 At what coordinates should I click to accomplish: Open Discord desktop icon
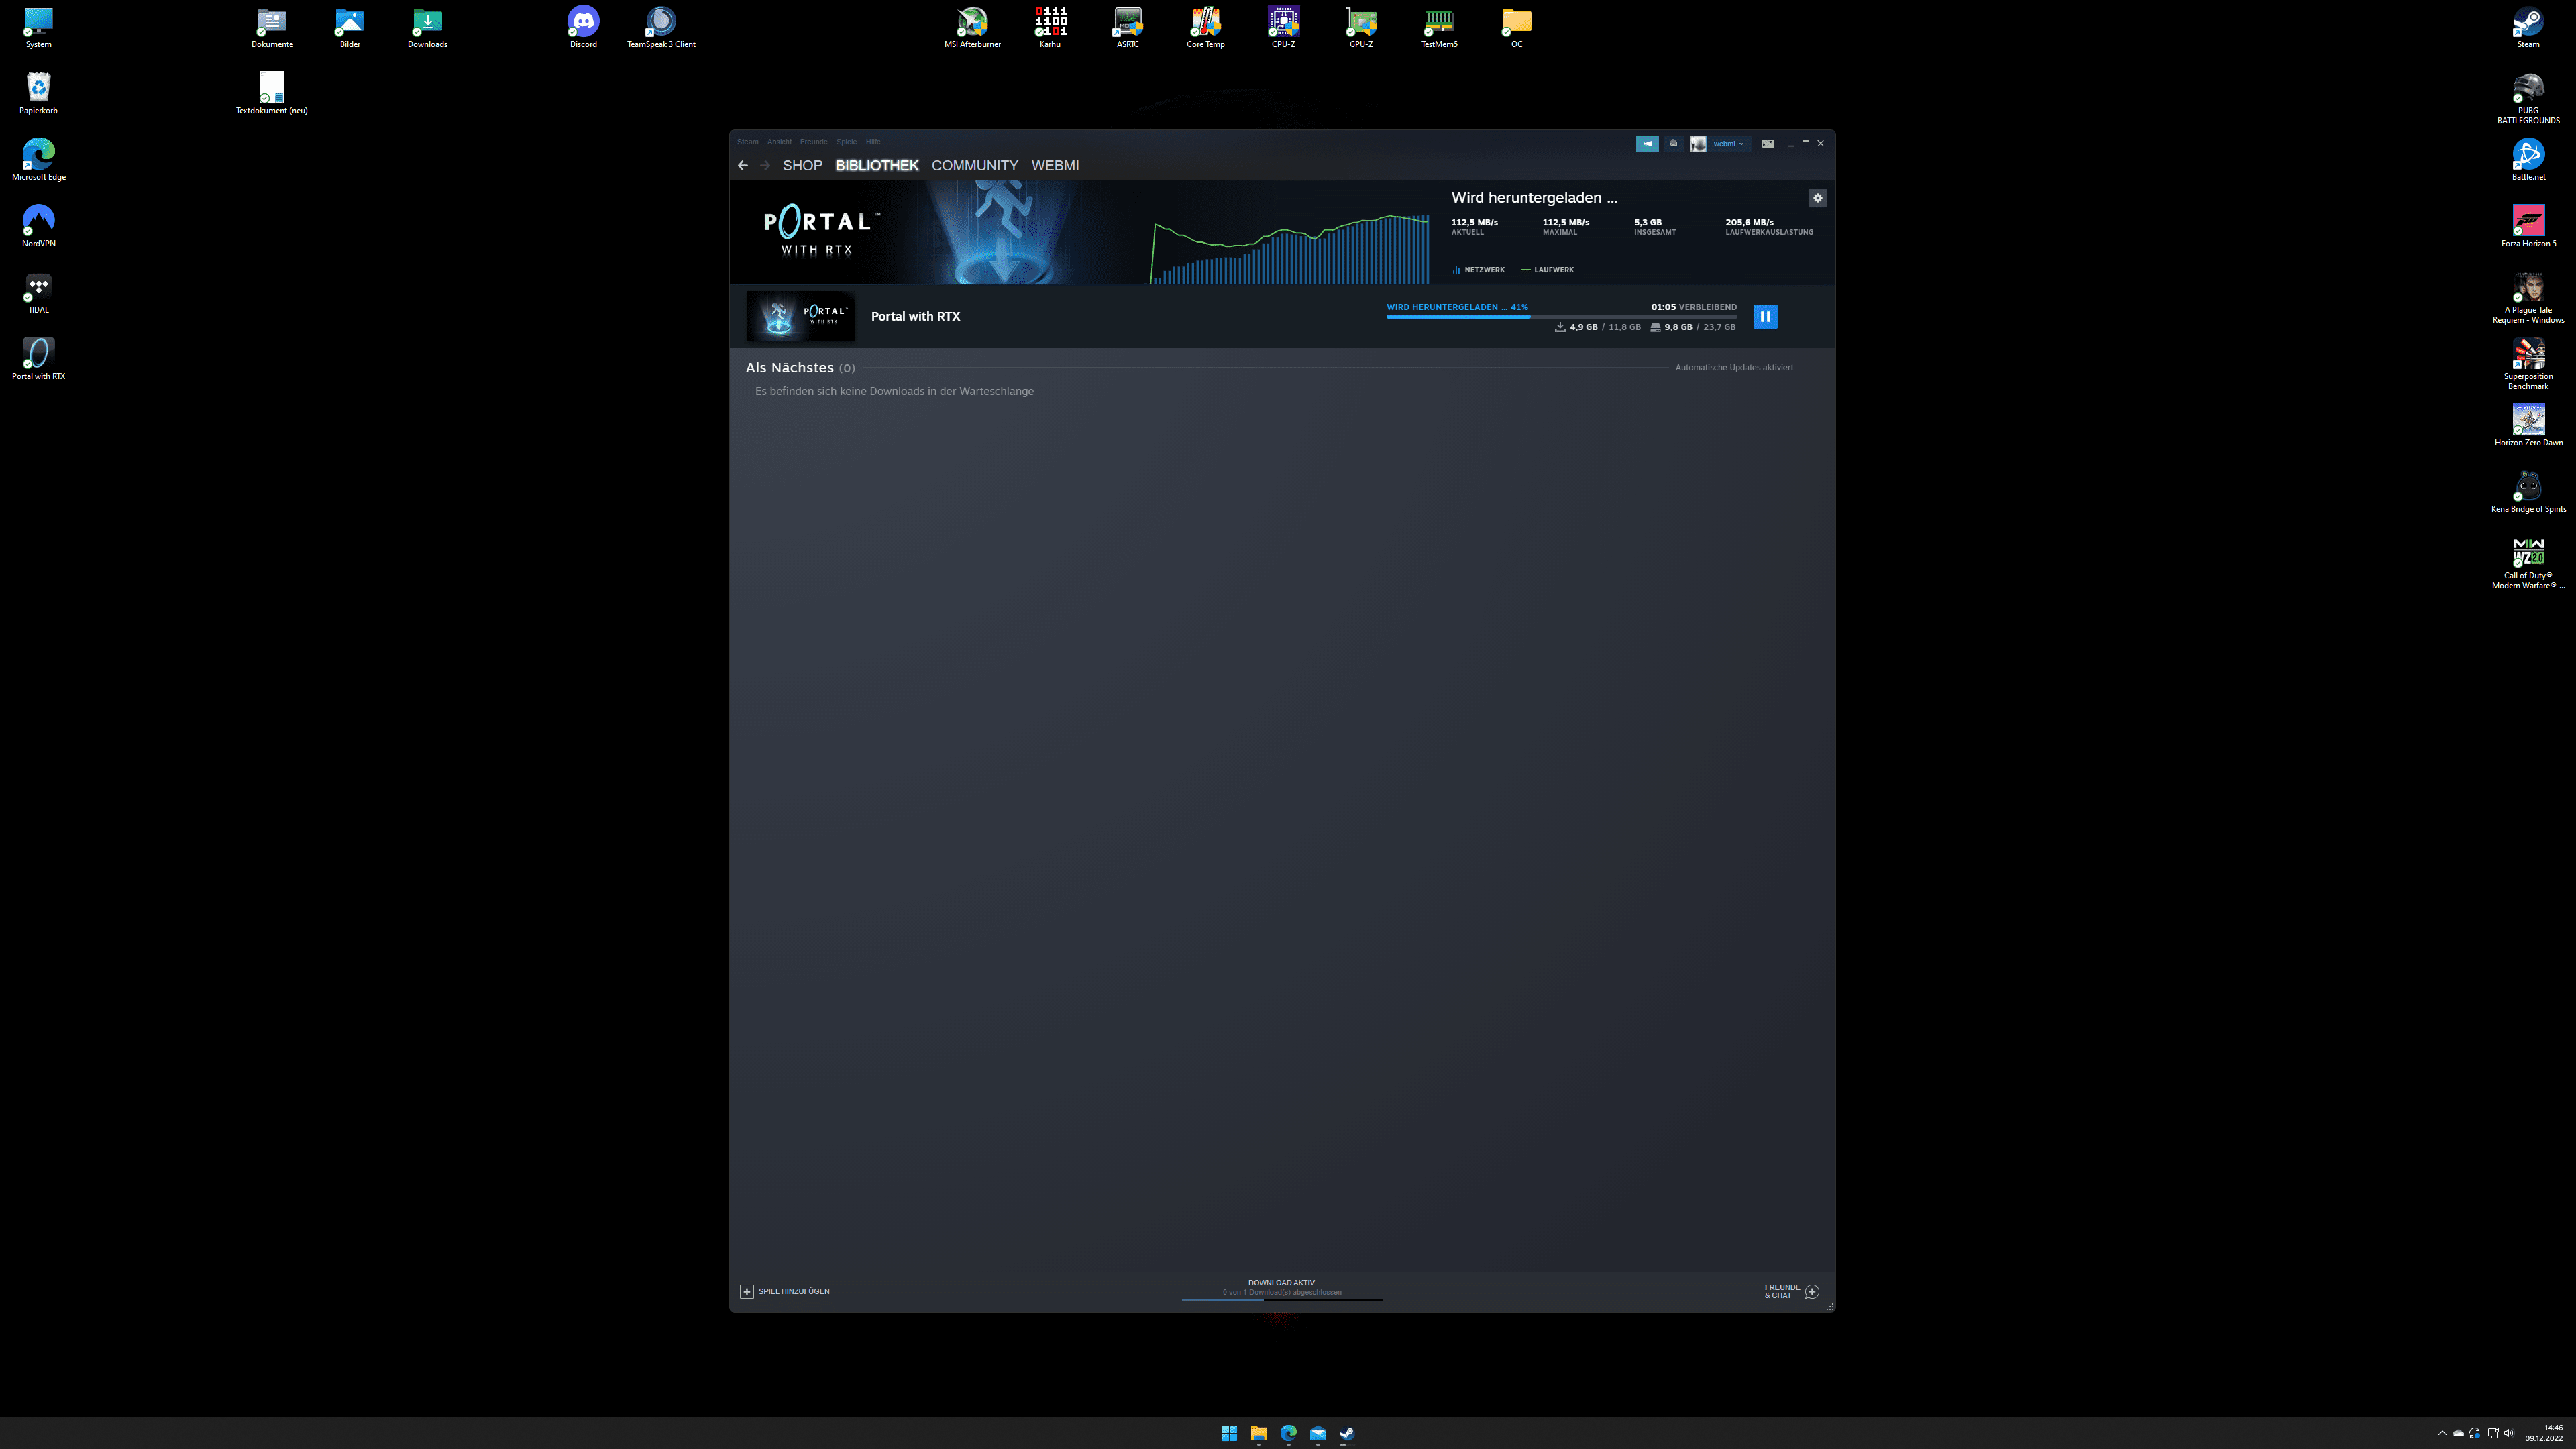click(x=583, y=27)
